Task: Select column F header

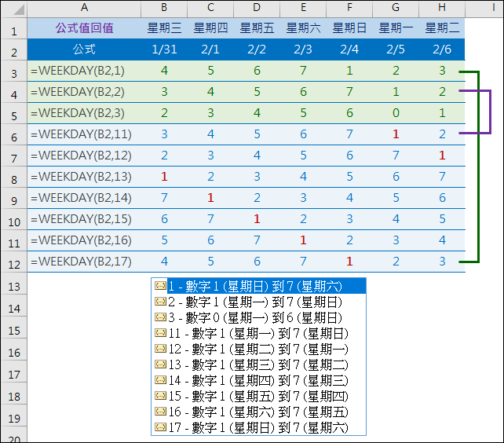Action: coord(349,8)
